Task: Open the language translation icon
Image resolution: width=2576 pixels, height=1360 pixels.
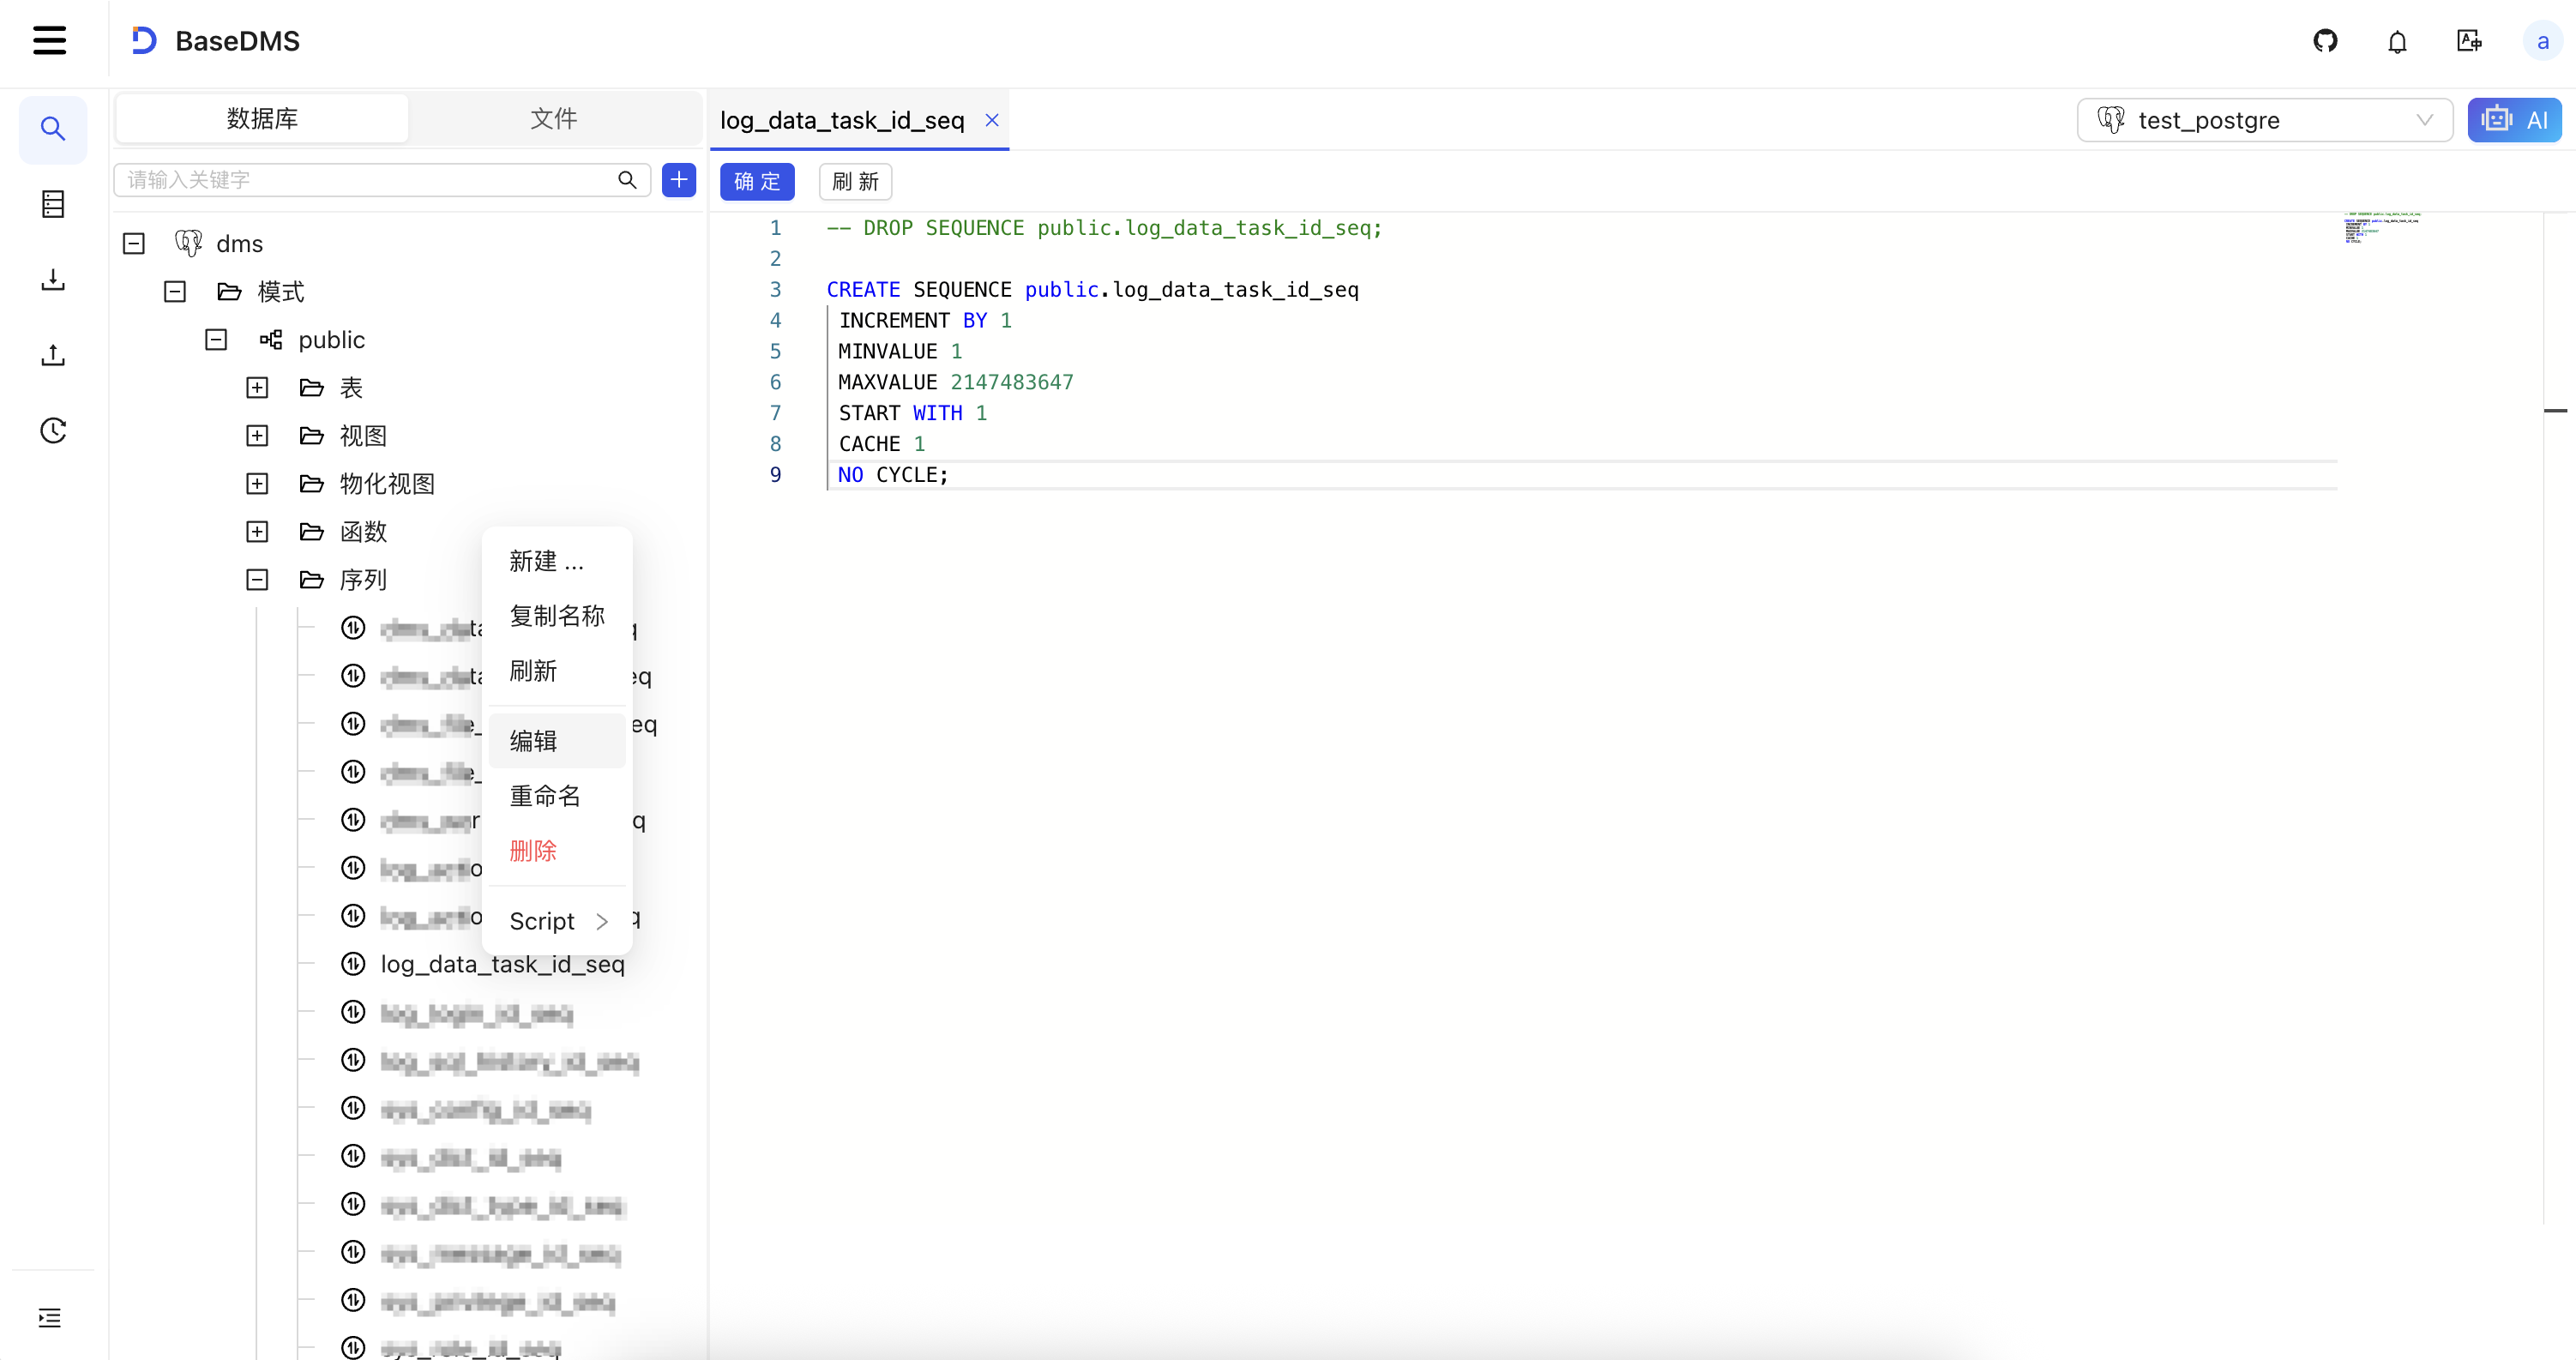Action: point(2468,41)
